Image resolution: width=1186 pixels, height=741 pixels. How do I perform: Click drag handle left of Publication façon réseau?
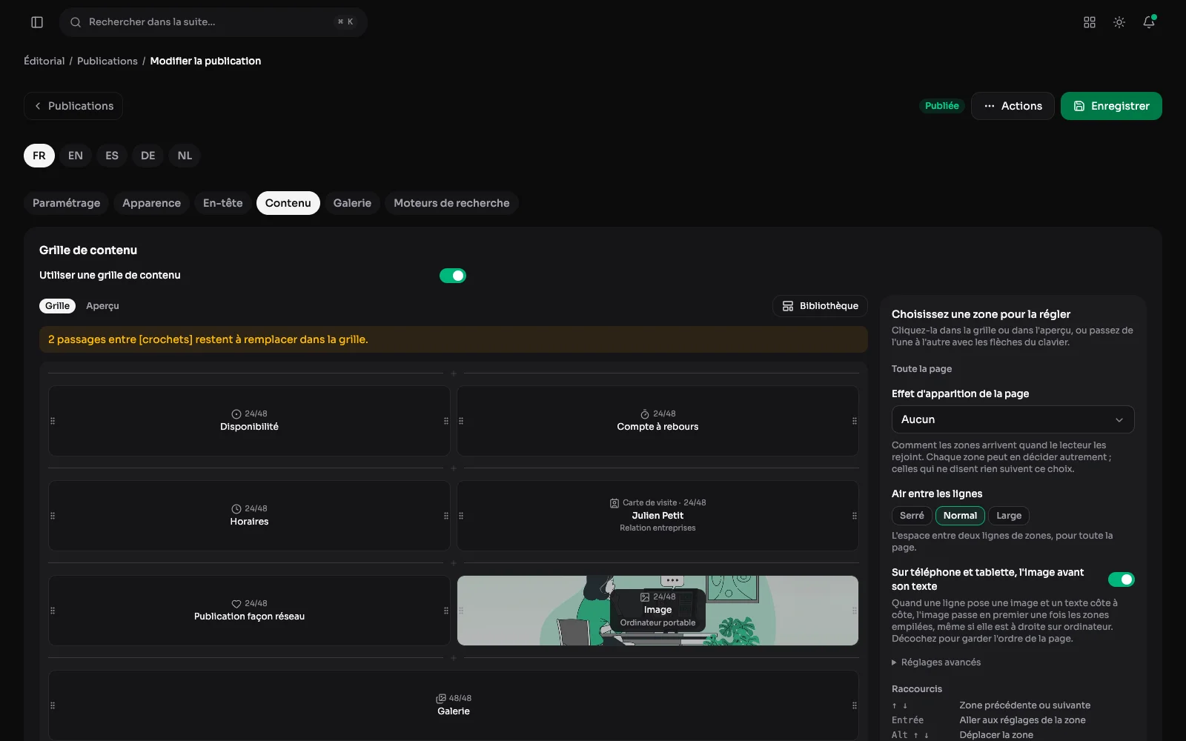[53, 611]
